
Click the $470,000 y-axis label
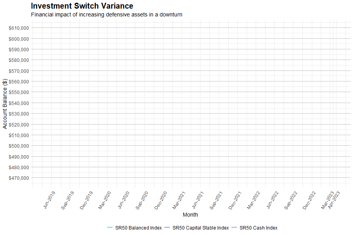coord(18,178)
